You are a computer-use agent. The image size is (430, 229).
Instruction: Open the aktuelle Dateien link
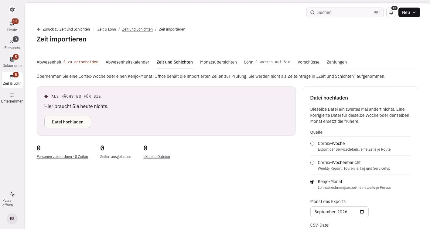click(157, 157)
